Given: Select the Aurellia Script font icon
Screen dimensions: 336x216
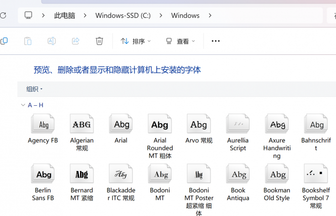Looking at the screenshot, I should (238, 124).
